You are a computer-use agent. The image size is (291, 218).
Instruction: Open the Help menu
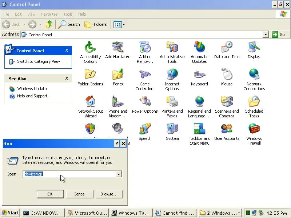[82, 14]
